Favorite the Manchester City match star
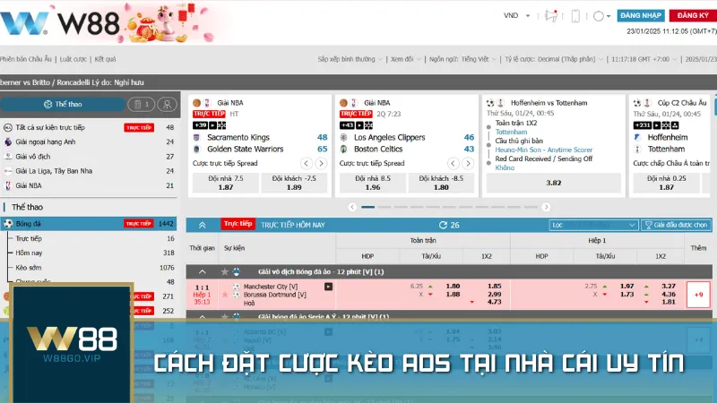 [224, 295]
